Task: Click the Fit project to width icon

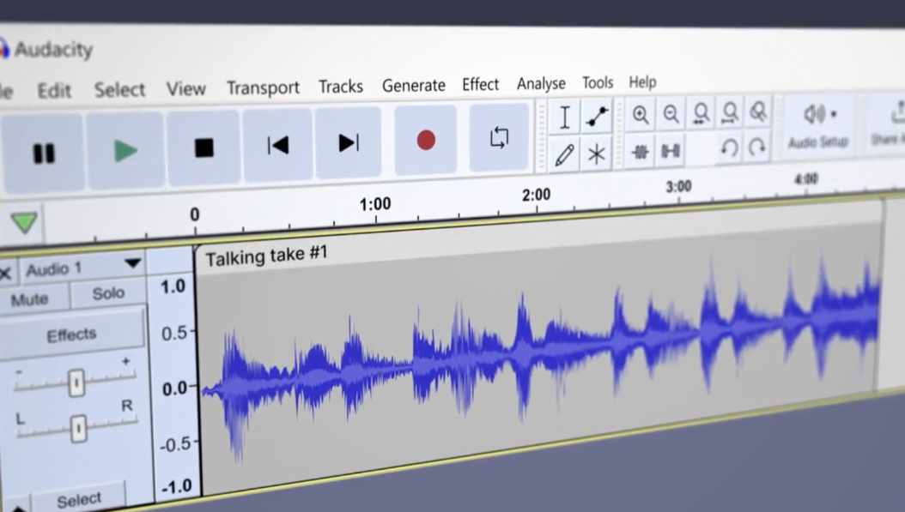Action: pyautogui.click(x=730, y=112)
